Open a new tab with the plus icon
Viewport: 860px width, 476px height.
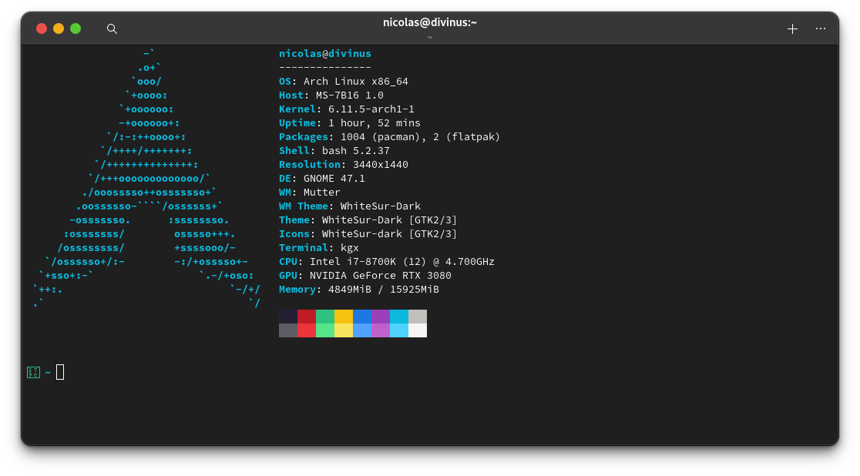[792, 28]
